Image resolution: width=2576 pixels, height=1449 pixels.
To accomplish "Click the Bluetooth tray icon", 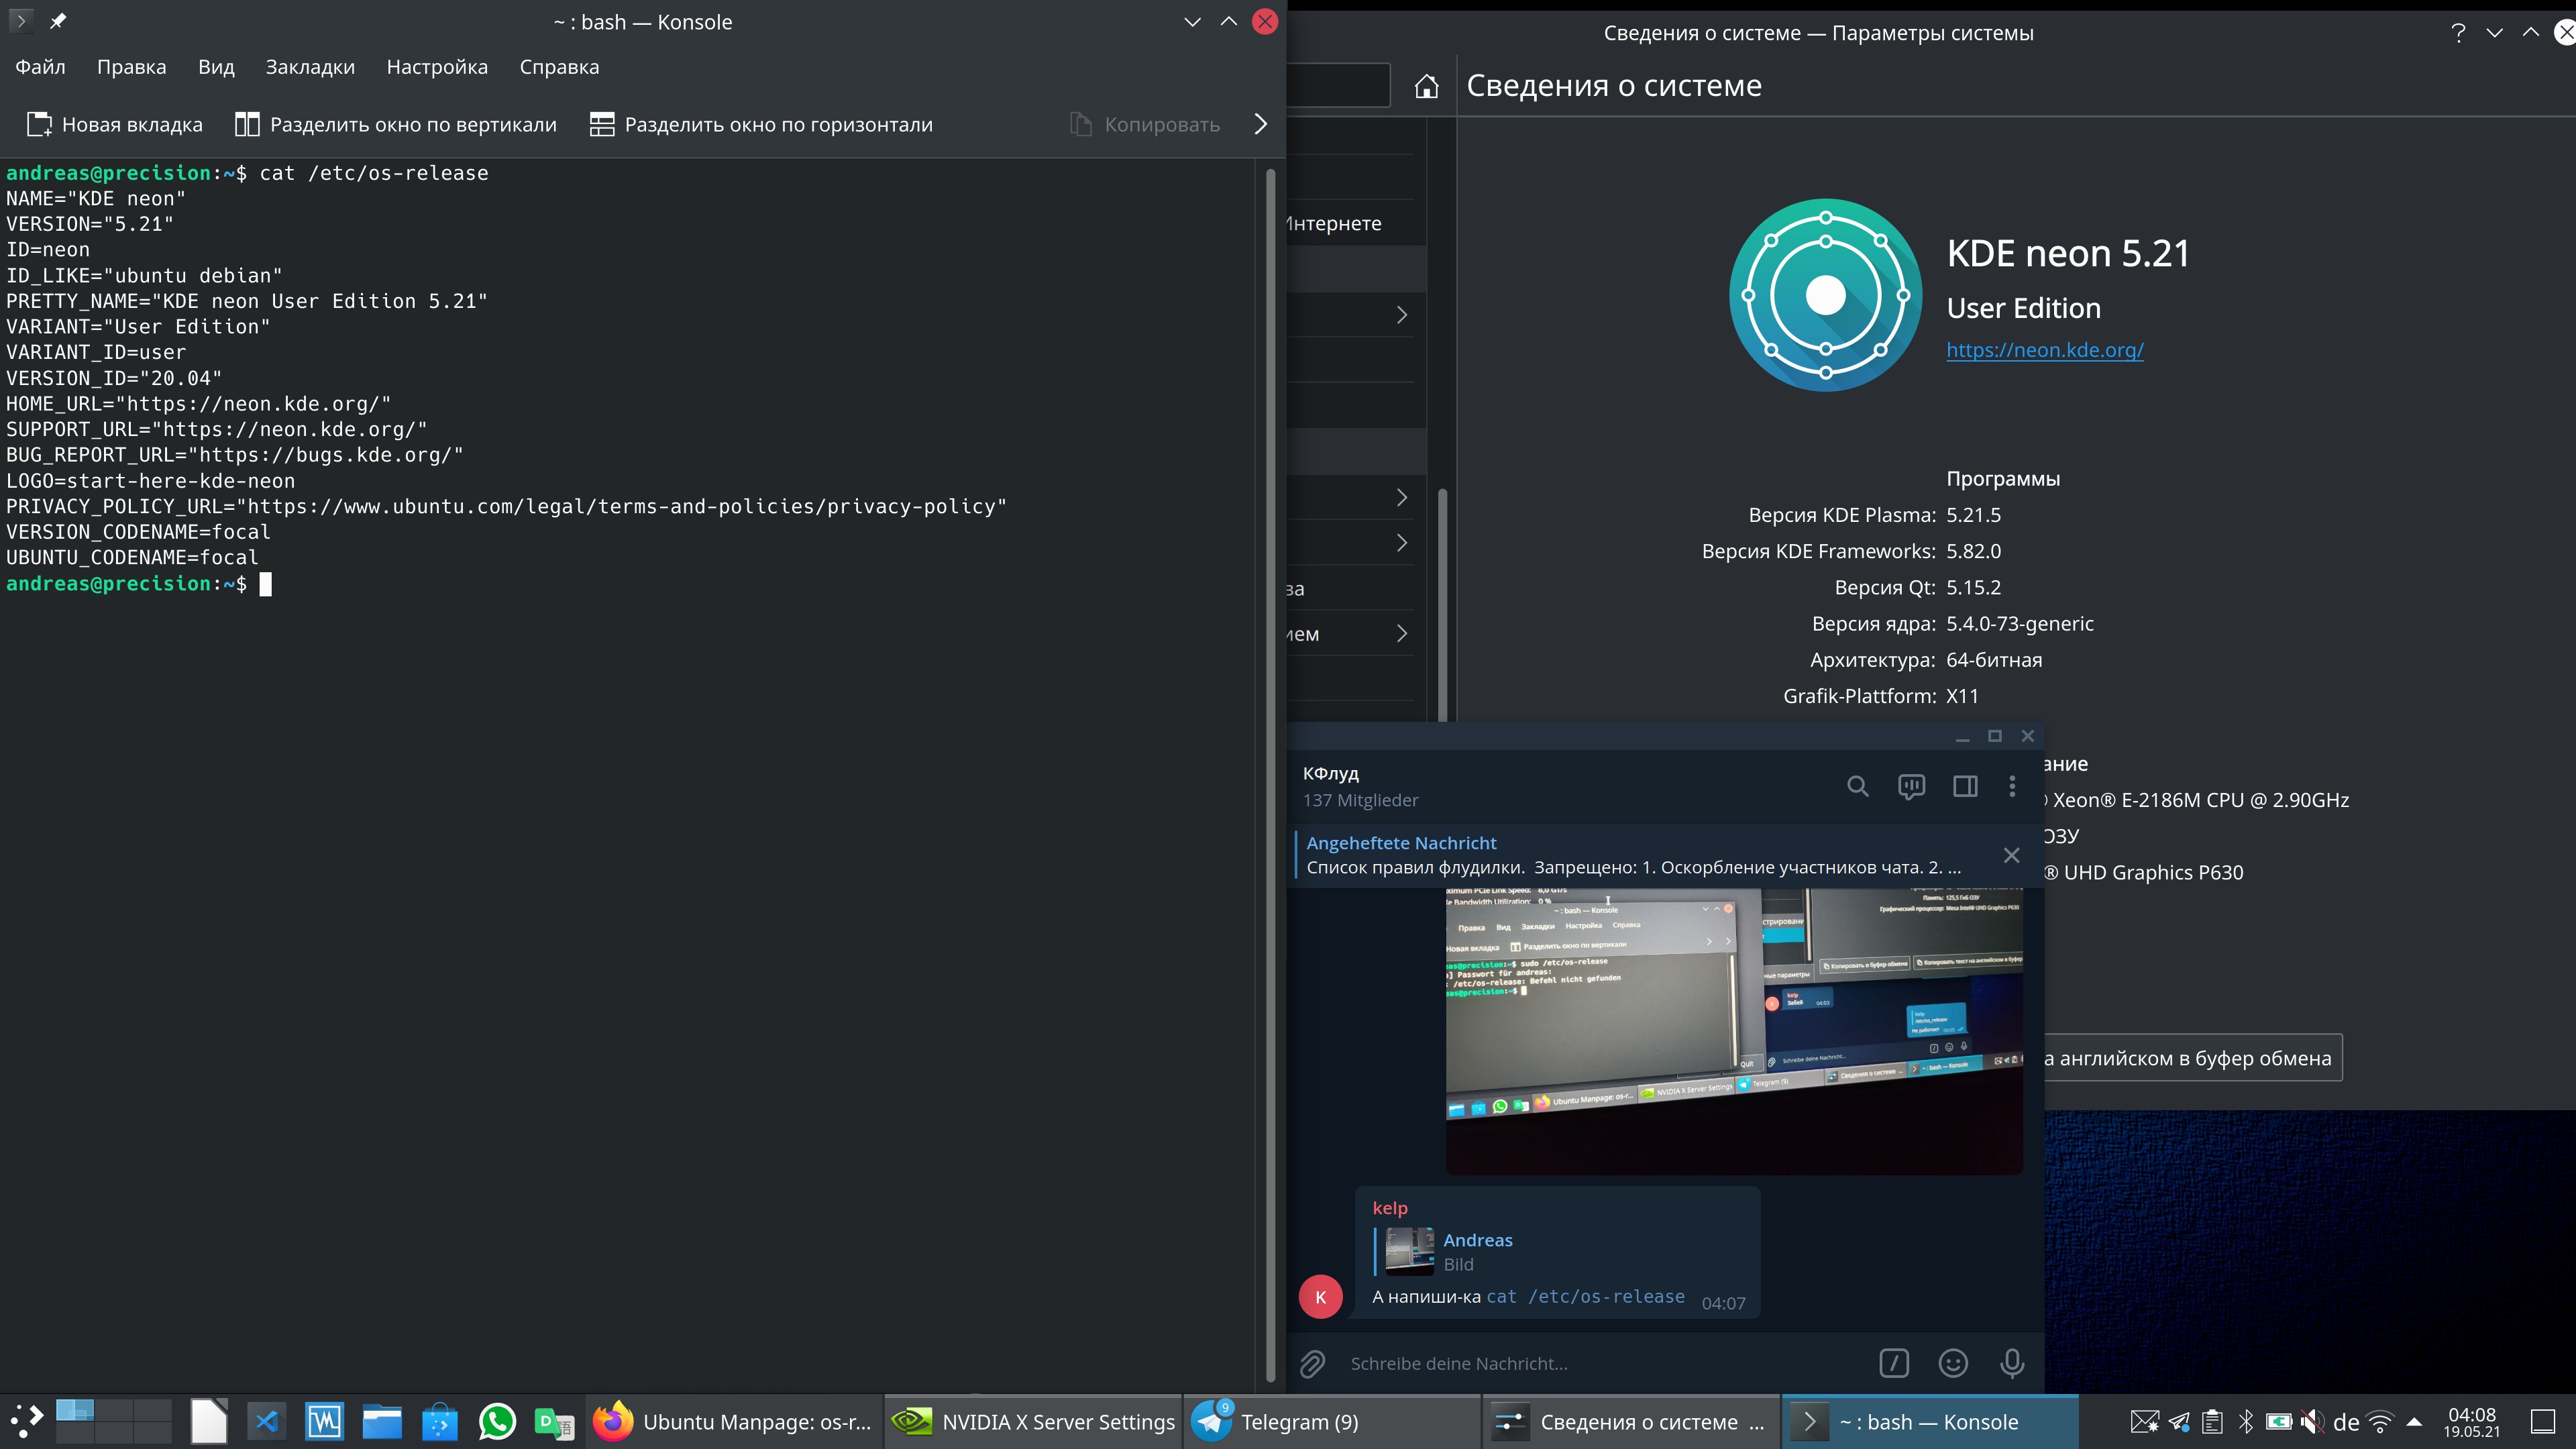I will (x=2246, y=1421).
